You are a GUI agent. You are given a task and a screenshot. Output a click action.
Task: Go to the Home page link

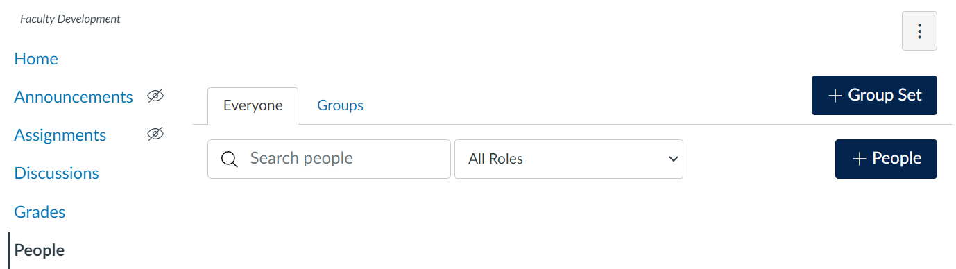36,59
